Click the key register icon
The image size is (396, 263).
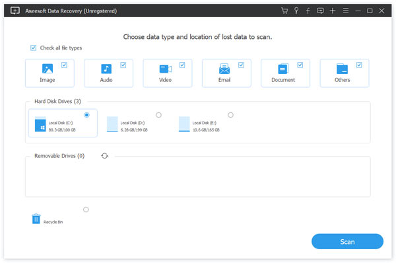(x=296, y=11)
